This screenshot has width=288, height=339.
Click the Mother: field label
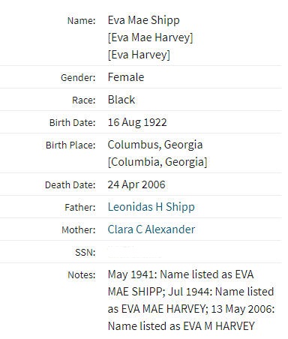tap(79, 229)
